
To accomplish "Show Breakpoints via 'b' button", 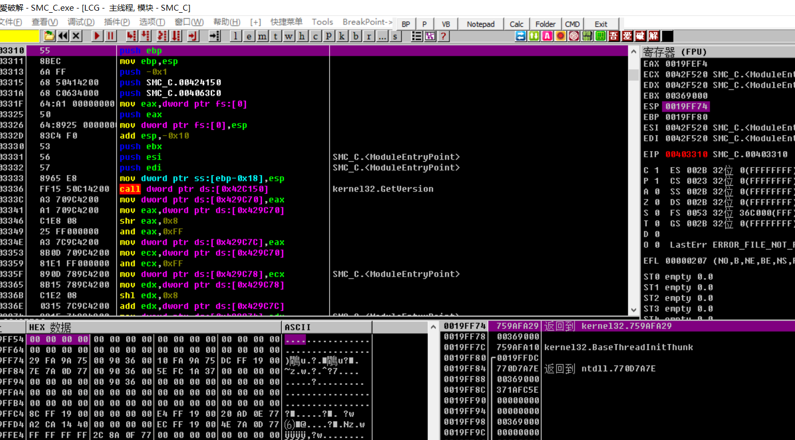I will pos(356,36).
